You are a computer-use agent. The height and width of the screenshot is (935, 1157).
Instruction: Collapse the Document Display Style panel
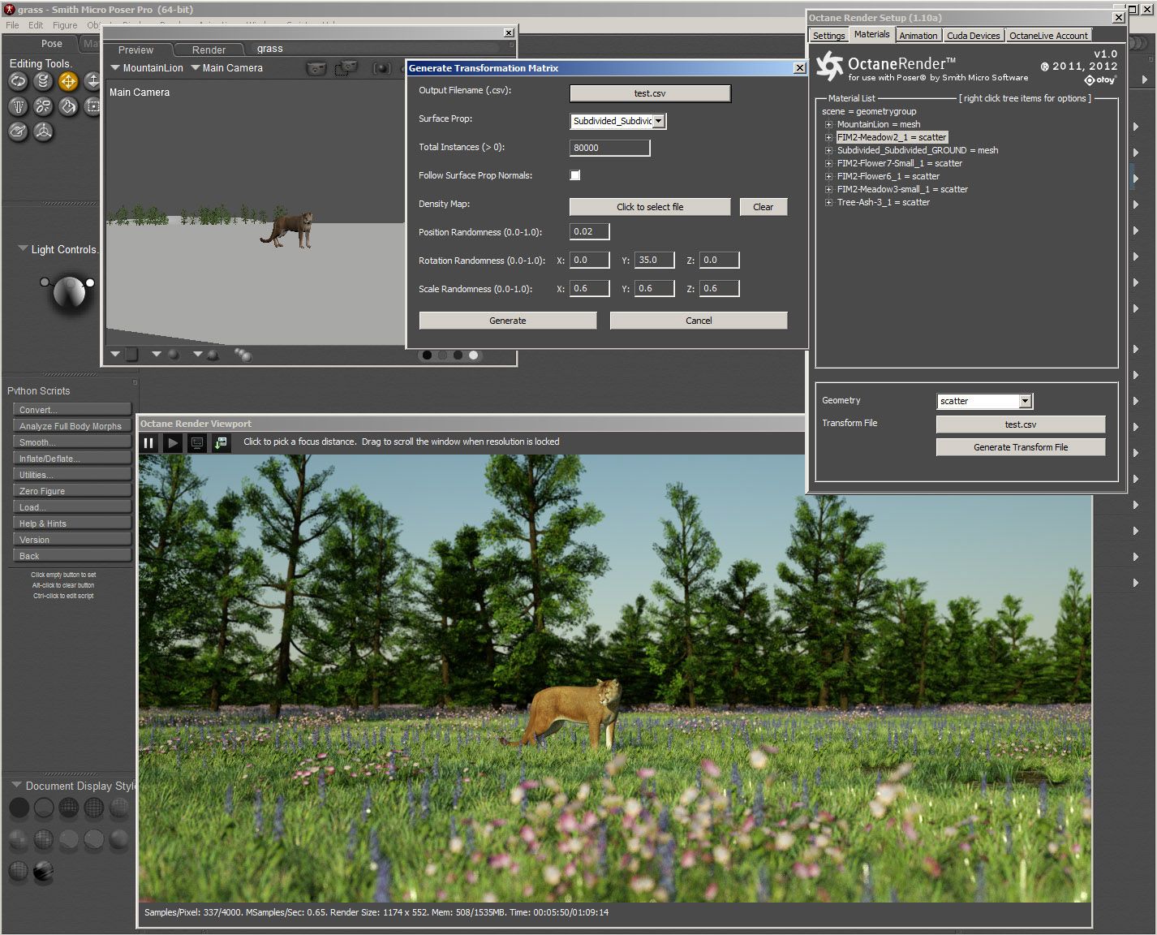pyautogui.click(x=16, y=786)
